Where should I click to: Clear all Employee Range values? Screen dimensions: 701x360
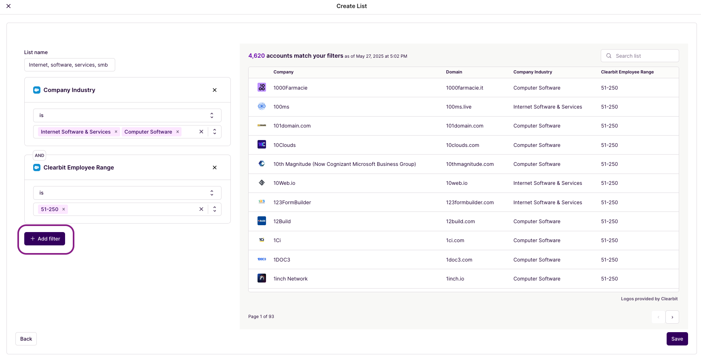[x=201, y=209]
